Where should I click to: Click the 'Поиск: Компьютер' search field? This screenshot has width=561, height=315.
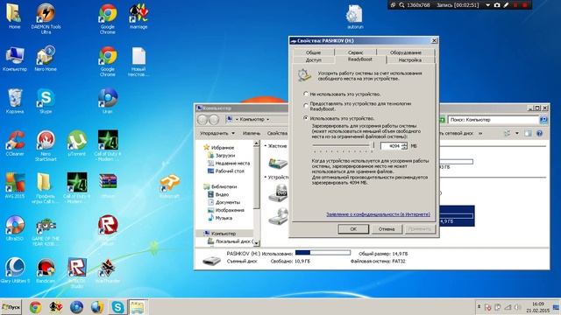click(x=494, y=120)
